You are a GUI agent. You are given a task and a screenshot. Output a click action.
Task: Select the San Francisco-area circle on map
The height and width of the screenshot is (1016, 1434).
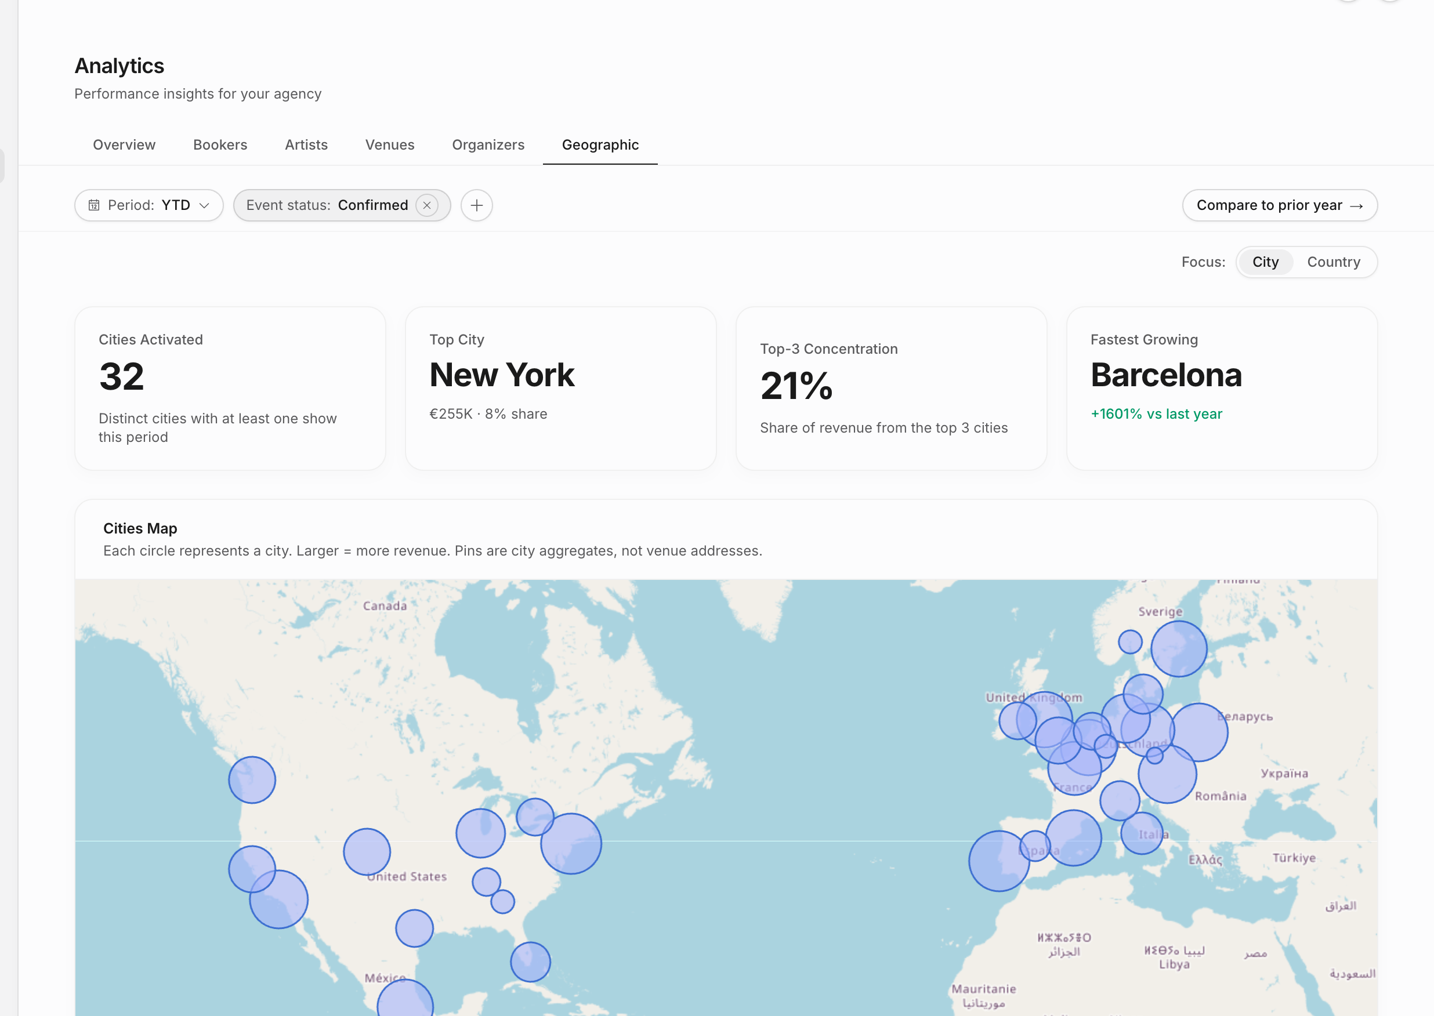tap(252, 869)
